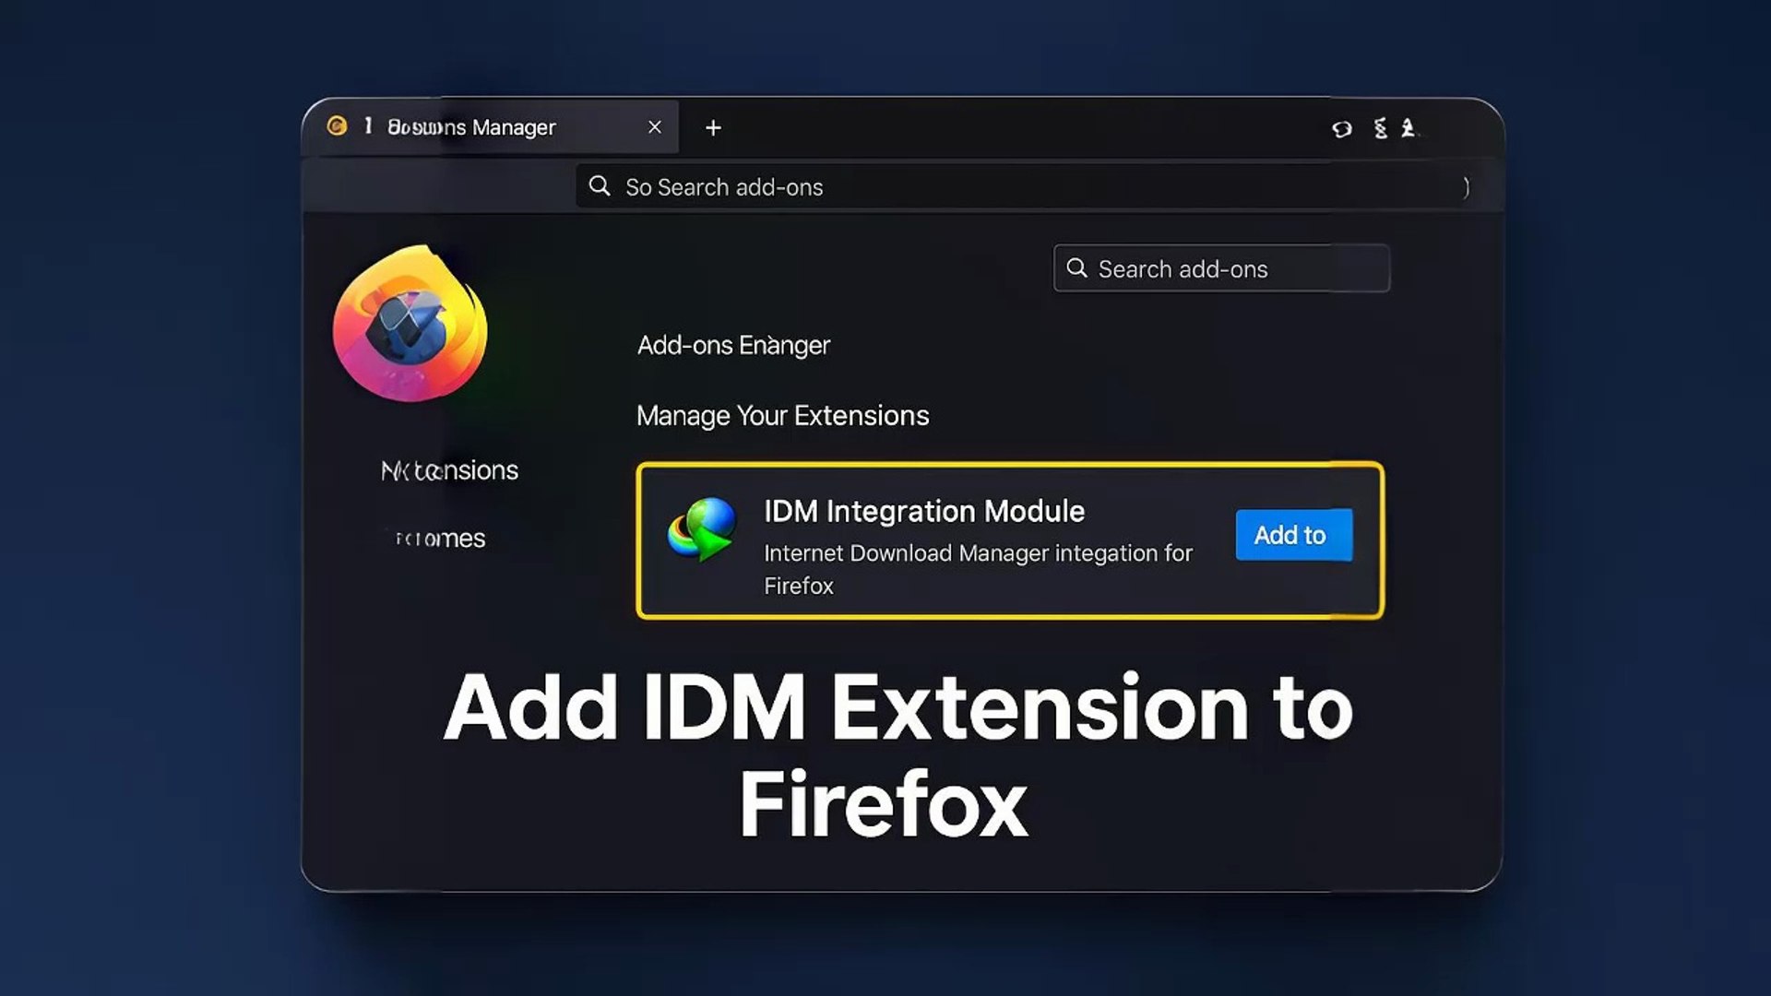Screen dimensions: 1771x996
Task: Click the IDM Integration Module globe icon
Action: coord(703,529)
